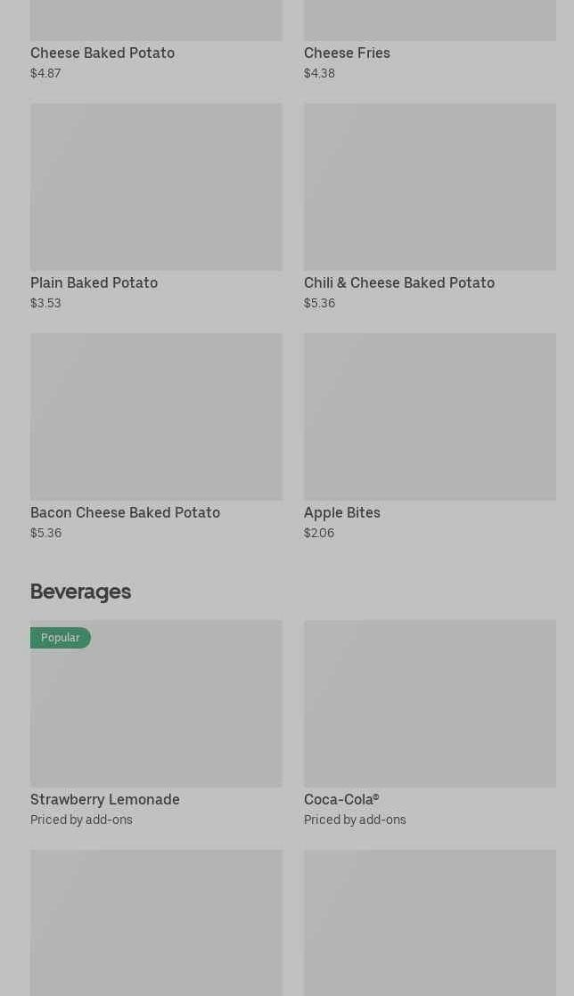The image size is (574, 996).
Task: Select the Strawberry Lemonade item name
Action: coord(105,799)
